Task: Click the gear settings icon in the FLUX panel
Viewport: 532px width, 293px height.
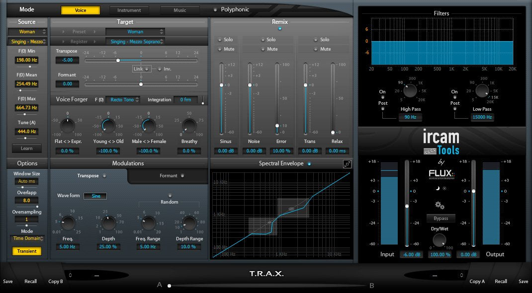Action: coord(440,205)
